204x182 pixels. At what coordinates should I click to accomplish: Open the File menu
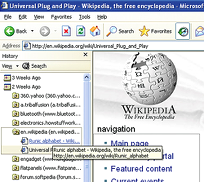pos(8,17)
